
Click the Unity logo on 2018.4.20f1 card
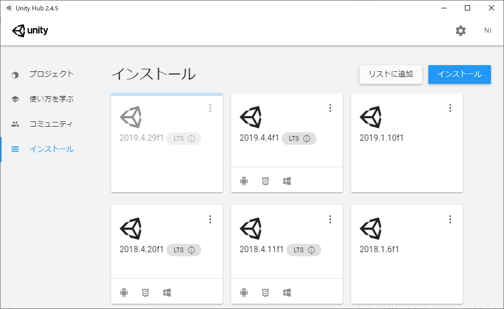point(131,228)
